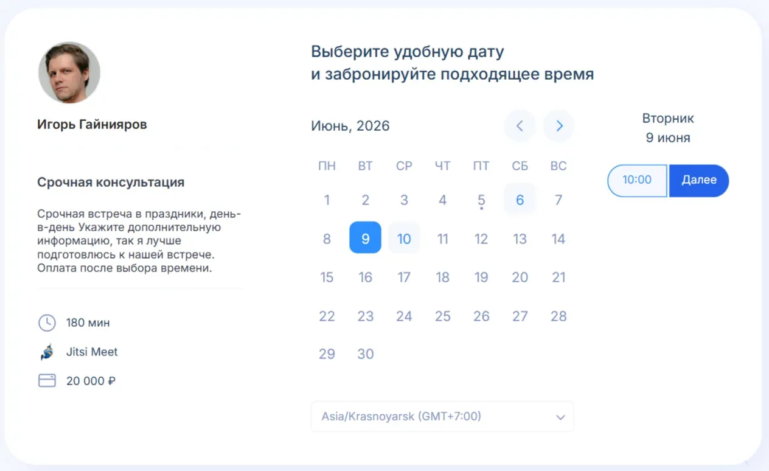The height and width of the screenshot is (471, 769).
Task: Click the Июнь, 2026 month label
Action: [x=350, y=126]
